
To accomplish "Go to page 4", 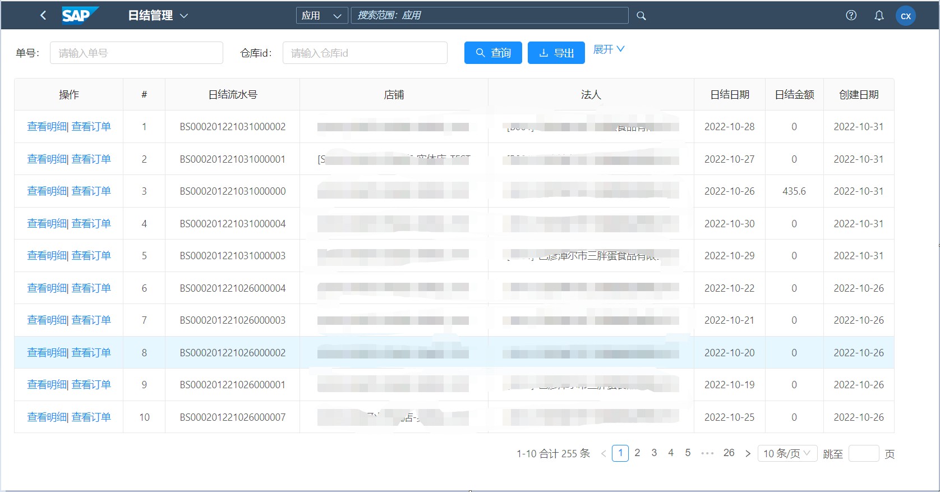I will (671, 453).
